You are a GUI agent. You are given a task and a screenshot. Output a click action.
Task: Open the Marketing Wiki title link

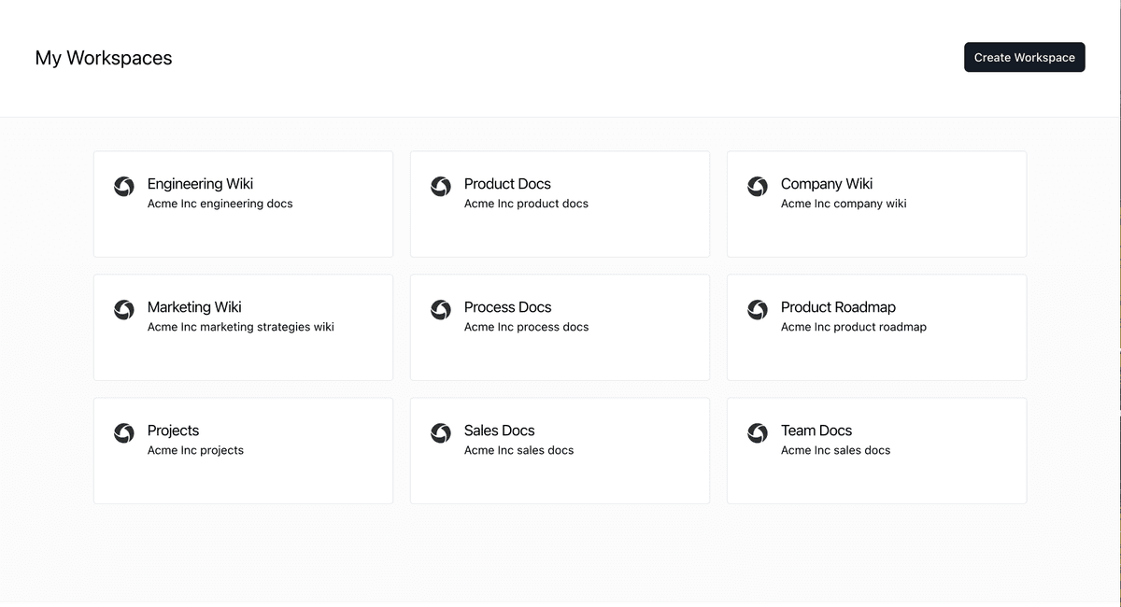coord(194,307)
